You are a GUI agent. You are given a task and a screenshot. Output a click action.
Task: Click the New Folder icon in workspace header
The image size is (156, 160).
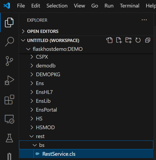click(x=128, y=40)
